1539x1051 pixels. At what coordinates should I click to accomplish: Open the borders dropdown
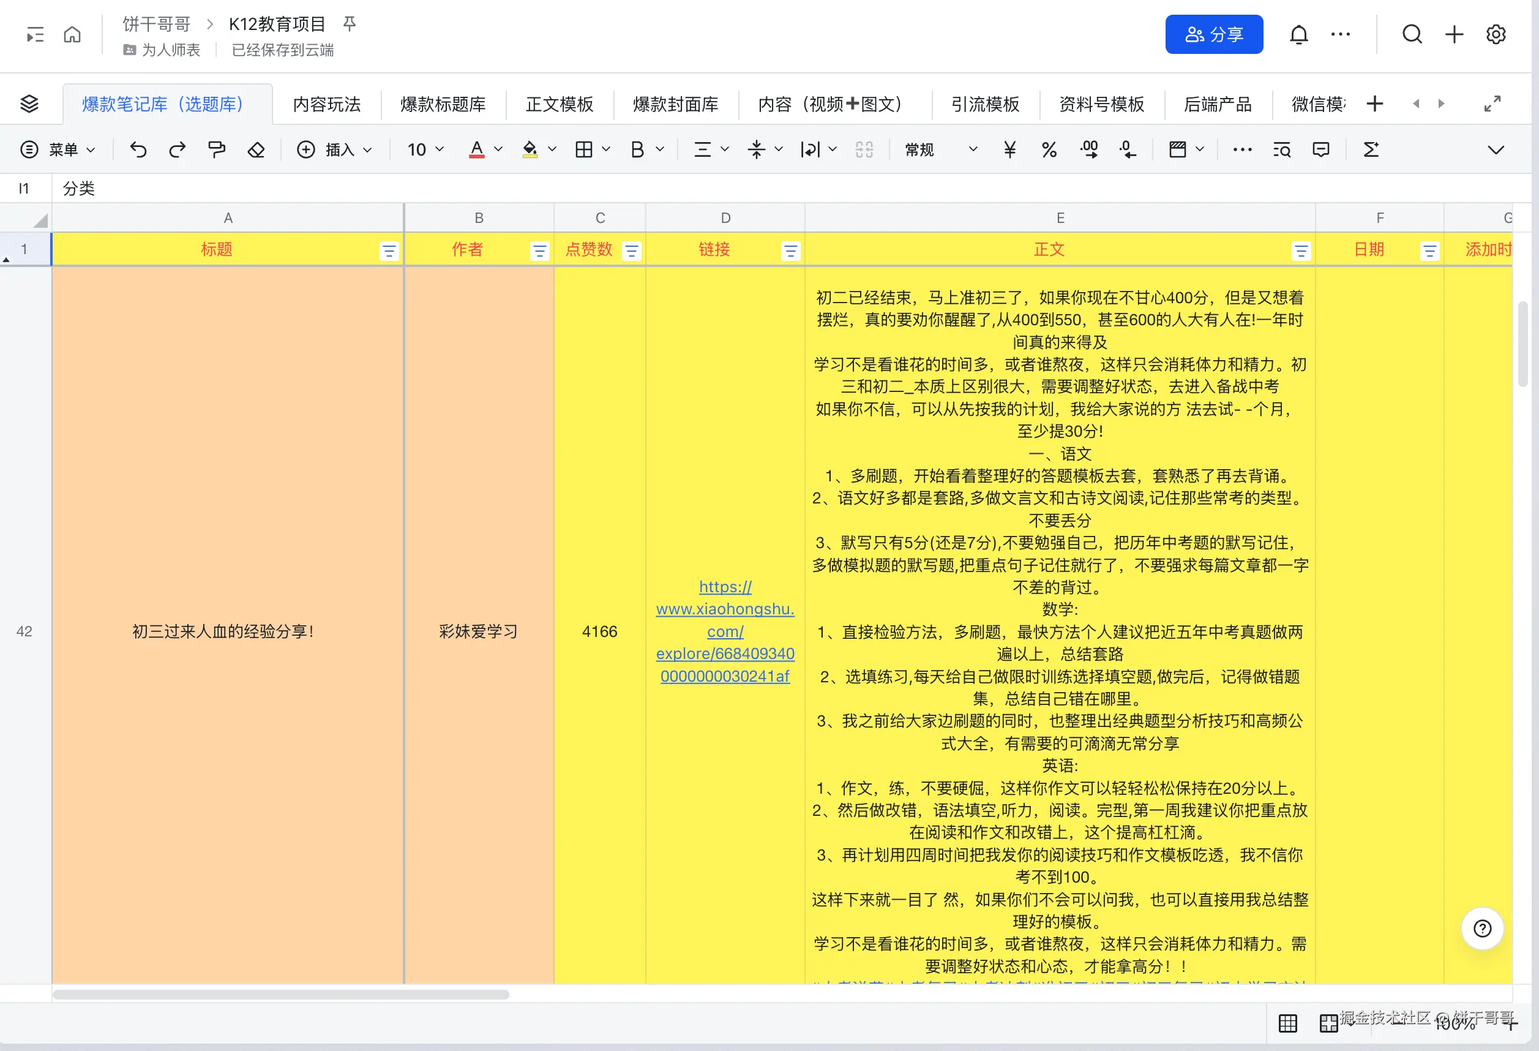click(x=592, y=150)
